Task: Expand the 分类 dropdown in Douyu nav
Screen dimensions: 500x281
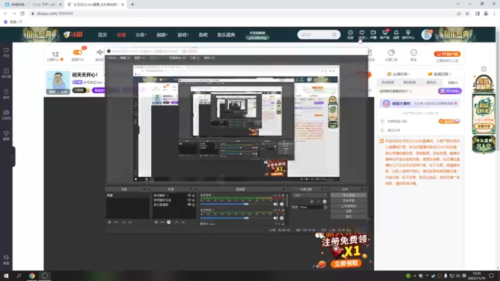Action: pos(141,35)
